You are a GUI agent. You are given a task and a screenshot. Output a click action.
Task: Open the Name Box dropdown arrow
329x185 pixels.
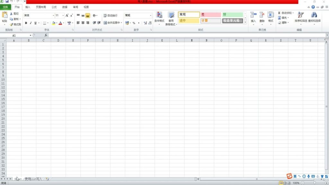pyautogui.click(x=31, y=35)
